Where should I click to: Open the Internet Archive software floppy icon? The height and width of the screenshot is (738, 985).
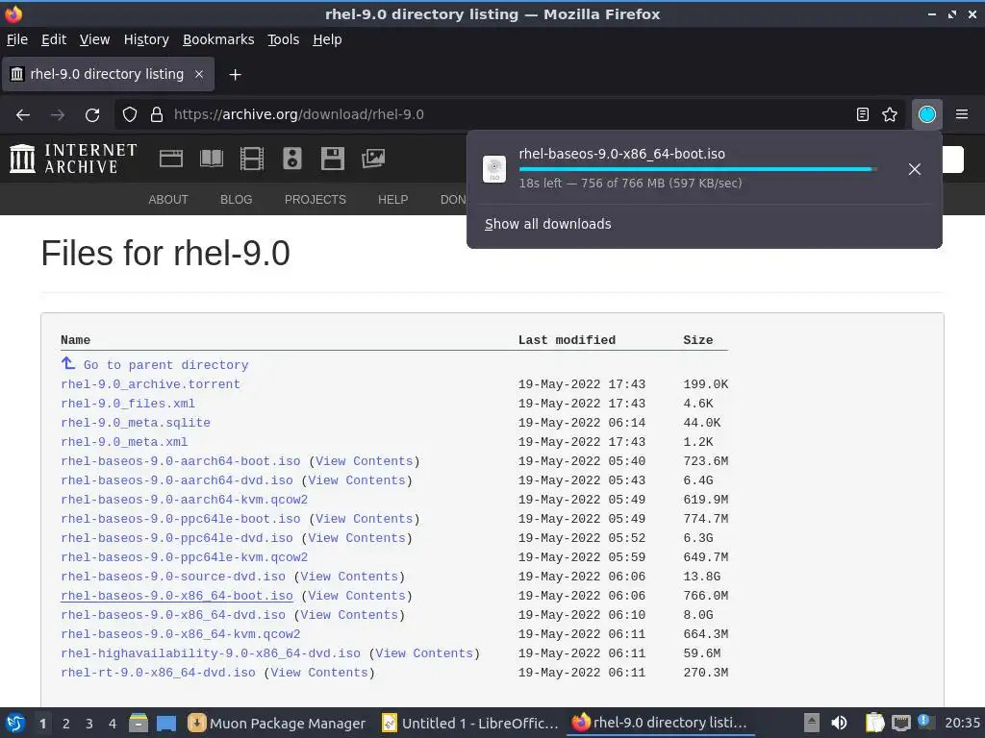(x=332, y=159)
